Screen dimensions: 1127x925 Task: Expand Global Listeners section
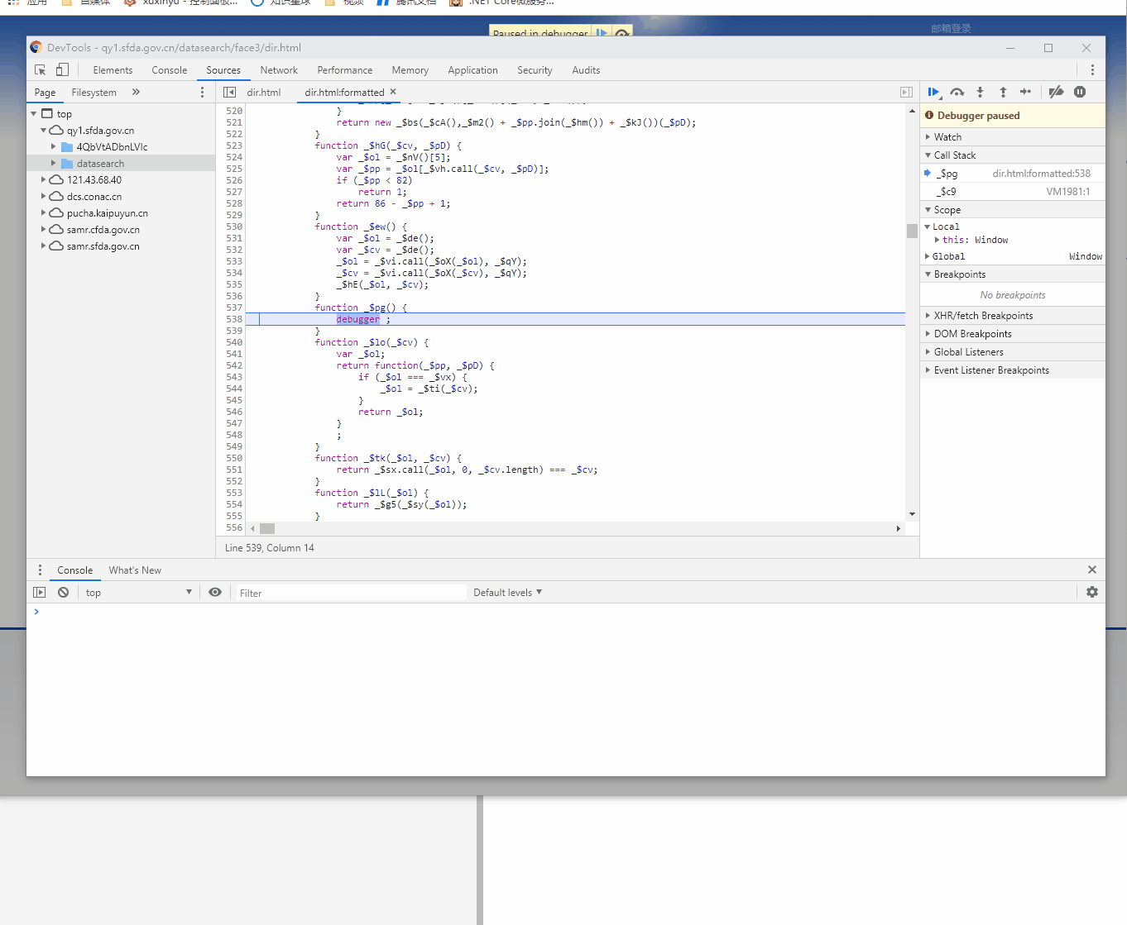(1013, 352)
